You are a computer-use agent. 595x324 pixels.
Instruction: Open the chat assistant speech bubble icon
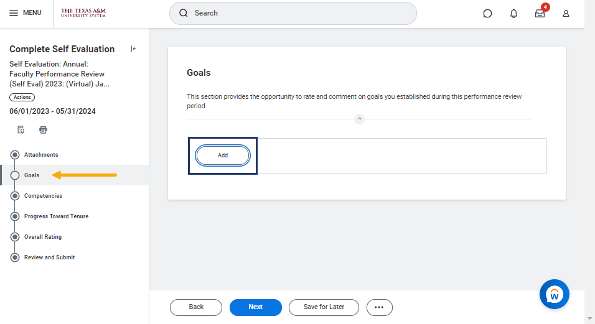[487, 14]
